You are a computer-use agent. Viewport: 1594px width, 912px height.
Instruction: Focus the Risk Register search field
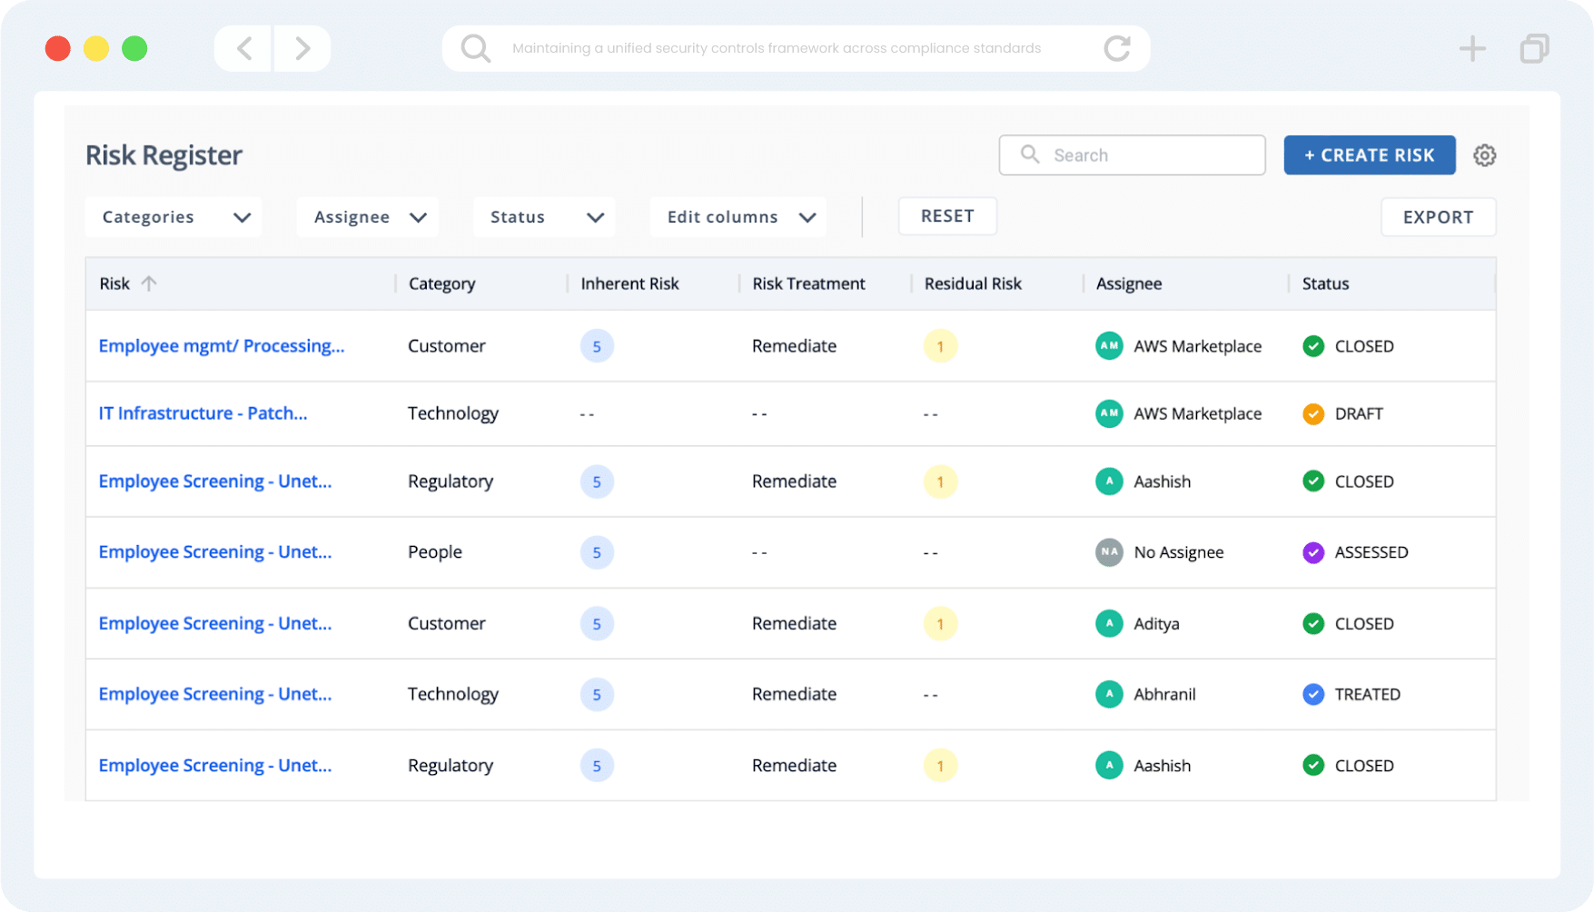point(1132,155)
